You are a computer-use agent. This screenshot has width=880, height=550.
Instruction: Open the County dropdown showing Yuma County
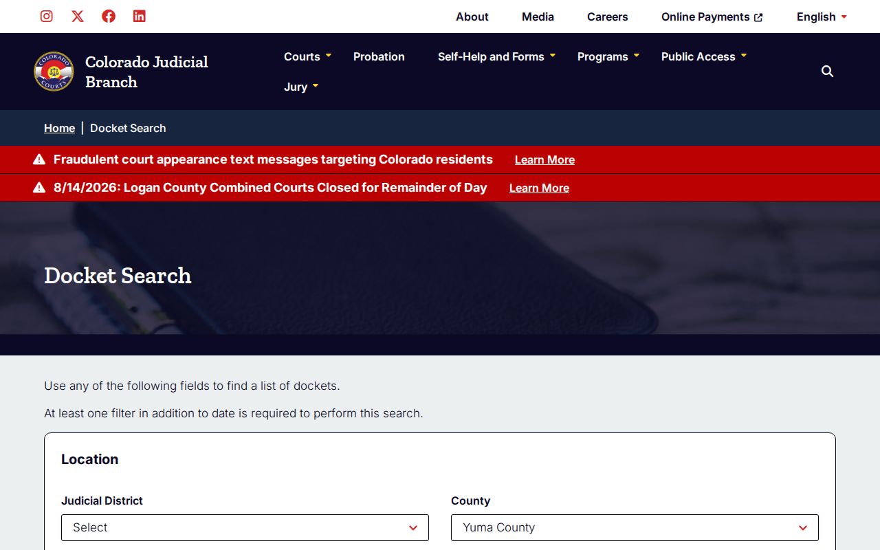tap(635, 527)
